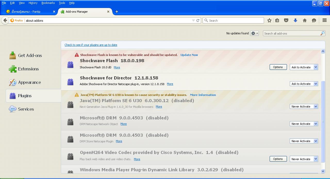Click the Shockwave for Director plugin icon
This screenshot has height=179, width=330.
coord(70,82)
